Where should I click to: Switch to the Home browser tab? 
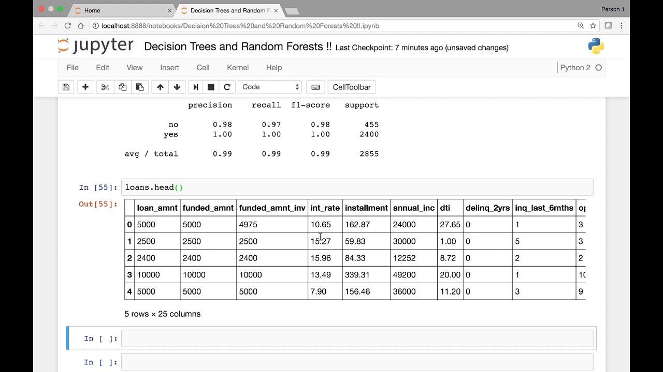pyautogui.click(x=122, y=10)
